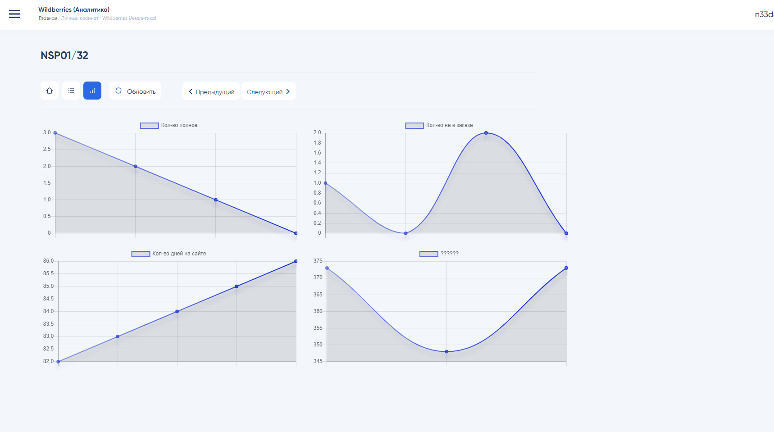Go to Предыдущий item
Viewport: 774px width, 432px height.
pos(211,91)
